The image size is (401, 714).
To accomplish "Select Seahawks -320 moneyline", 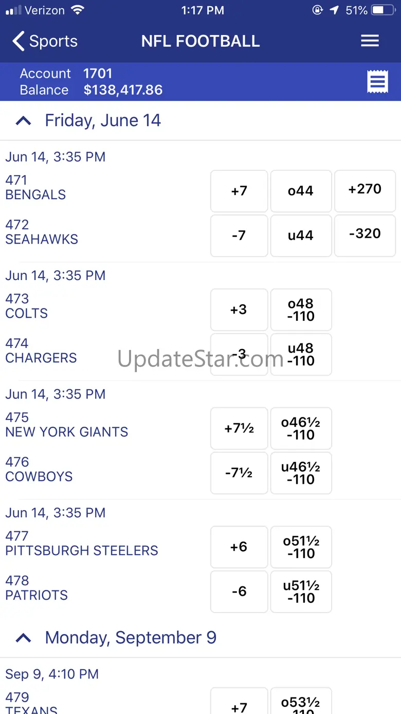I will pos(365,235).
